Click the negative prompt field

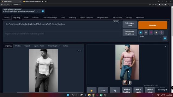[x=62, y=34]
